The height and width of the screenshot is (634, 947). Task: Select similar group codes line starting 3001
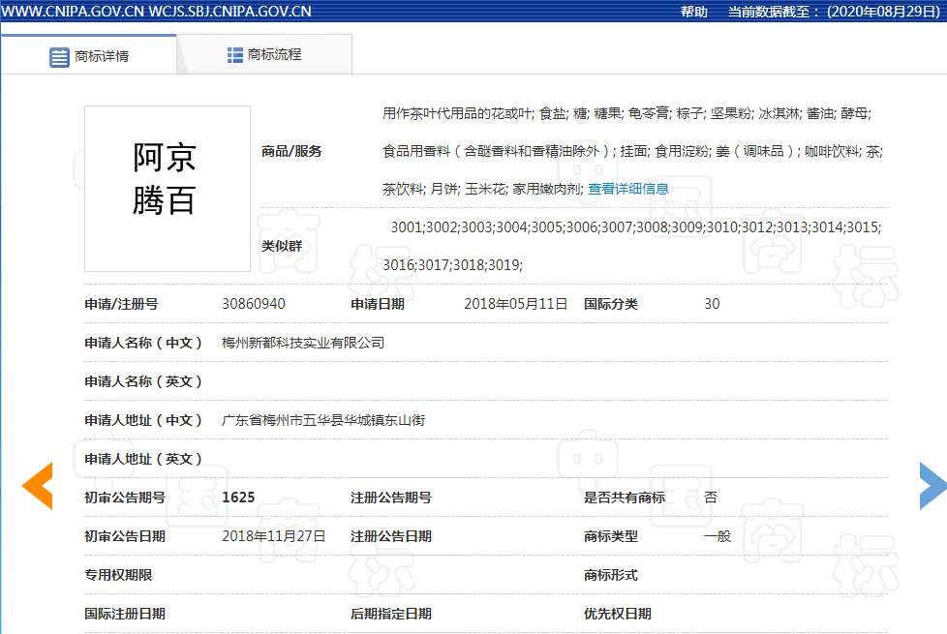point(636,227)
